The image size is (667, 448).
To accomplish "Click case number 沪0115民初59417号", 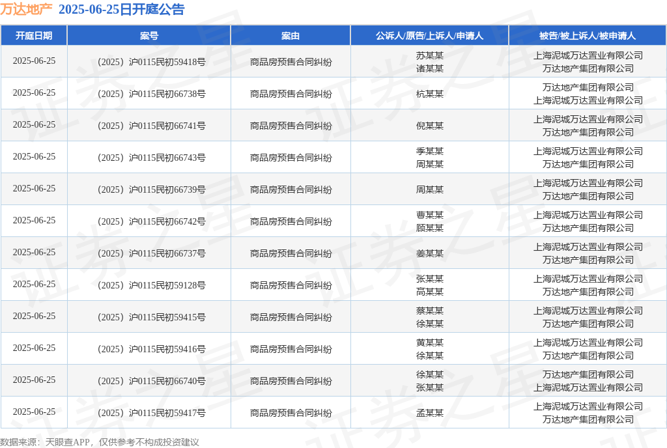I will [167, 413].
